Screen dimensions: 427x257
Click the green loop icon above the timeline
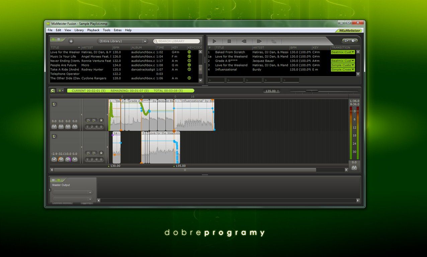click(53, 90)
